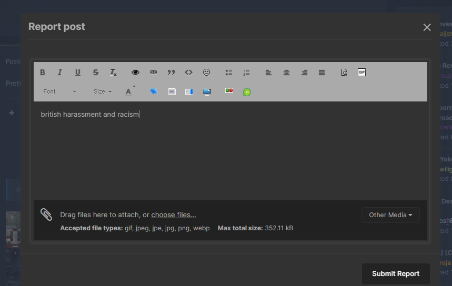Click the TOPIC custom toolbar button

pyautogui.click(x=172, y=91)
